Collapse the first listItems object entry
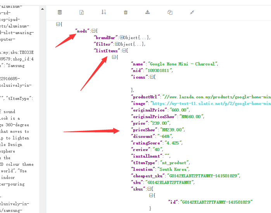271x213 pixels. (x=114, y=57)
